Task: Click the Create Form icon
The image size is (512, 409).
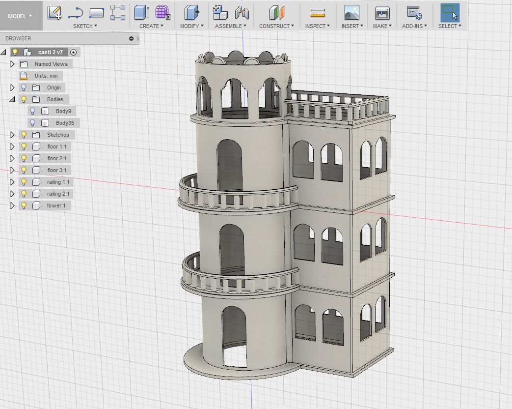Action: tap(162, 12)
